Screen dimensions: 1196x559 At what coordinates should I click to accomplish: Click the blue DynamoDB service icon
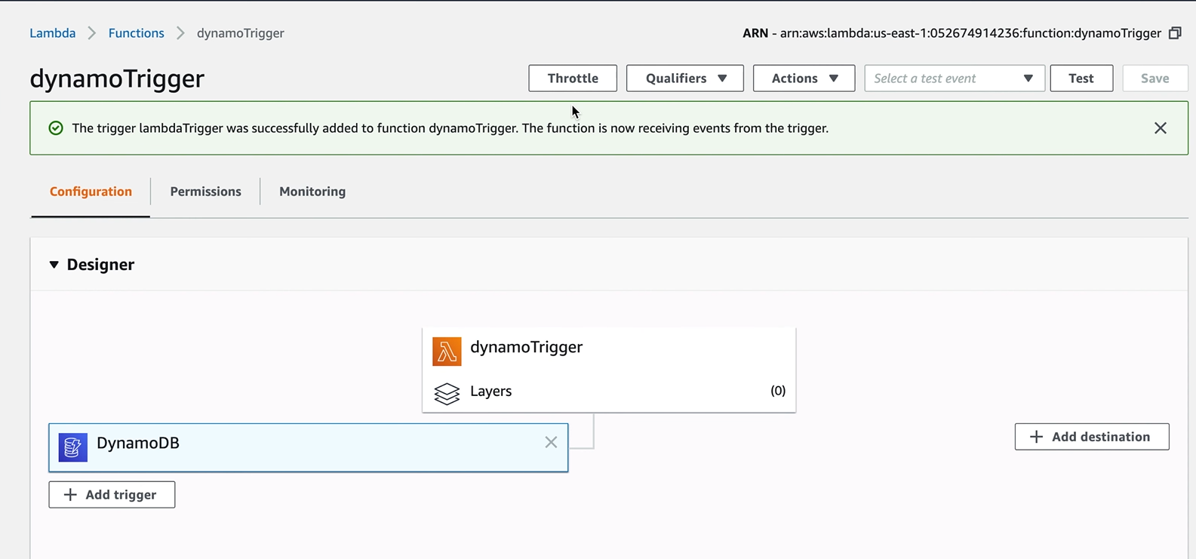[x=73, y=447]
